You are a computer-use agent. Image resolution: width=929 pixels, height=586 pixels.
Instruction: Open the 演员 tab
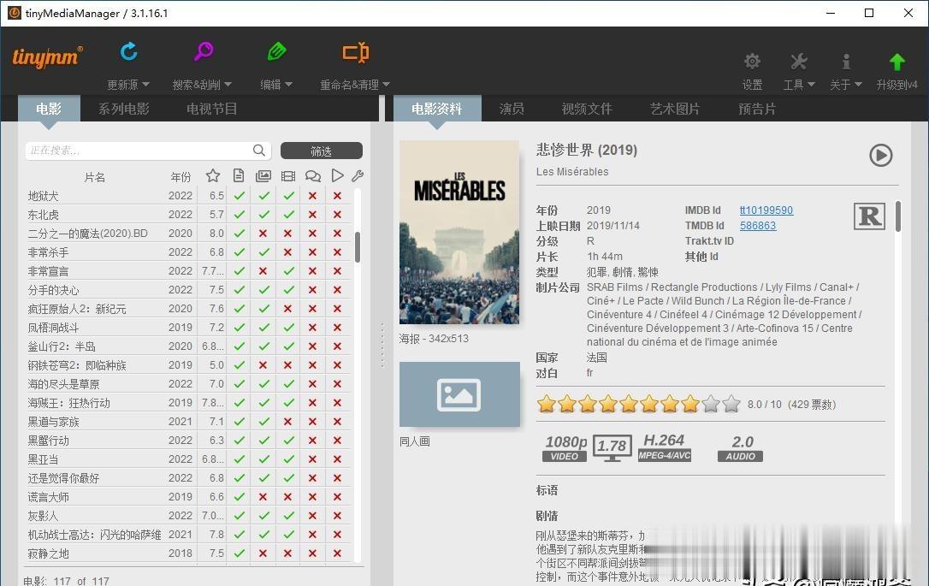tap(512, 109)
